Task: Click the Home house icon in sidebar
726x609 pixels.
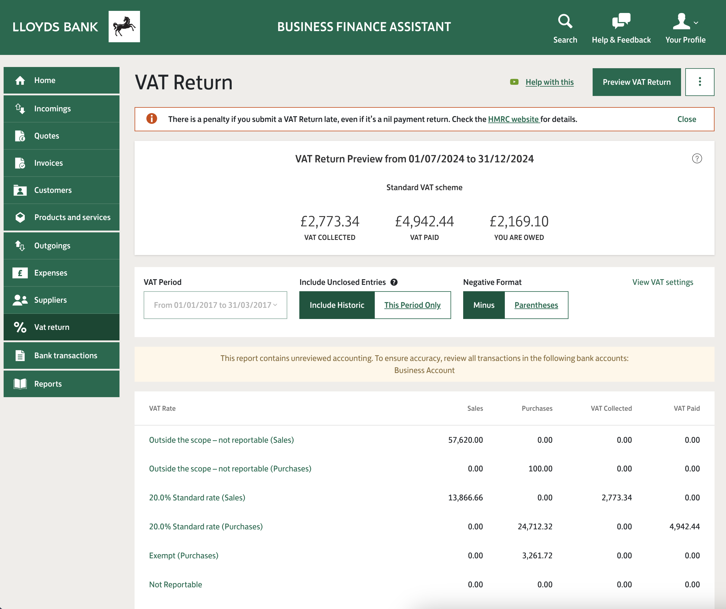Action: point(20,80)
